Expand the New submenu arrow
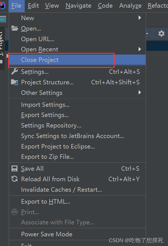Viewport: 168px width, 246px height. (140, 18)
